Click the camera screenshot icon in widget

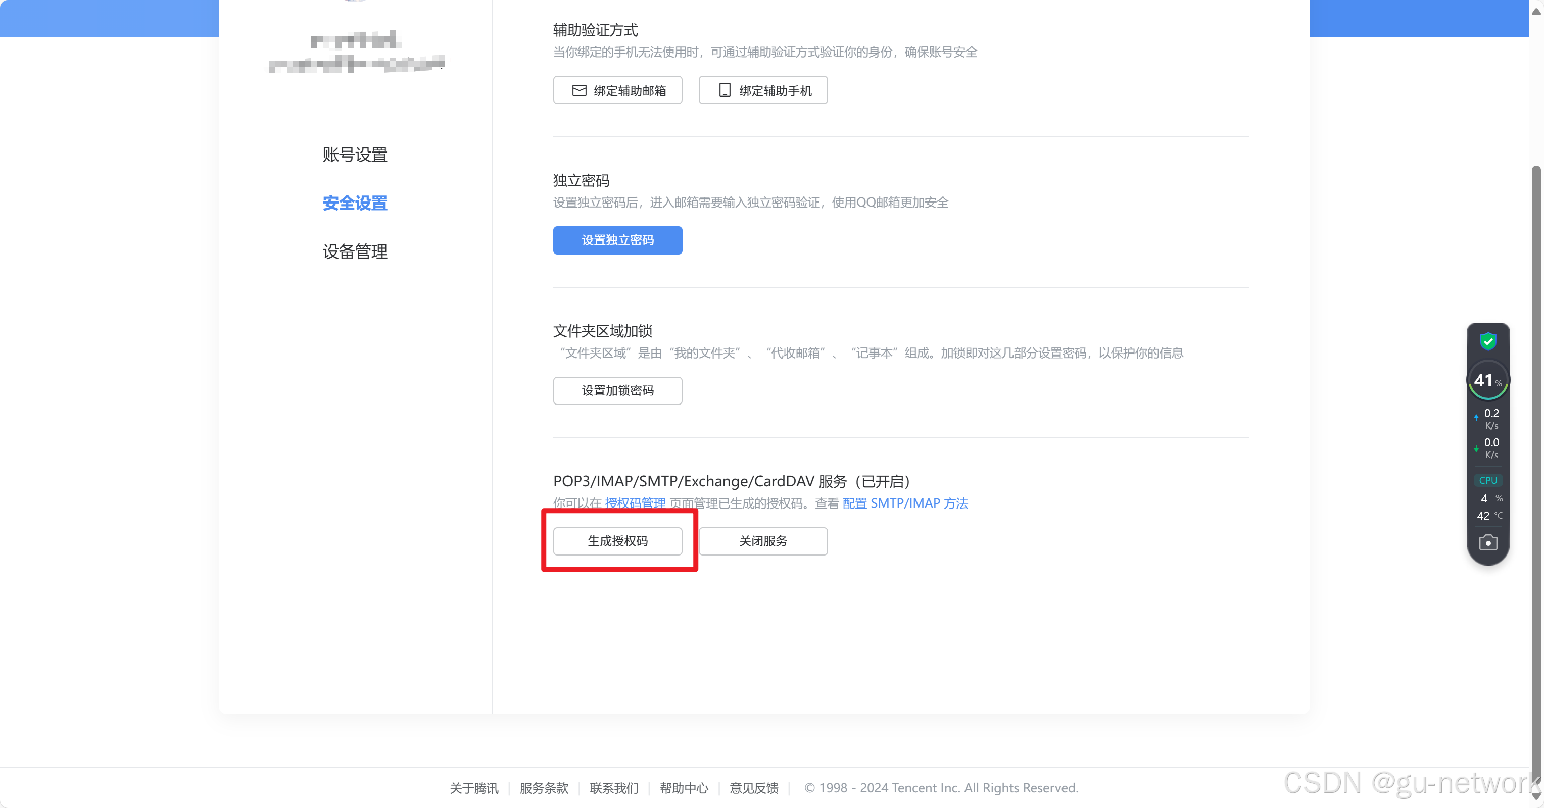[x=1487, y=543]
